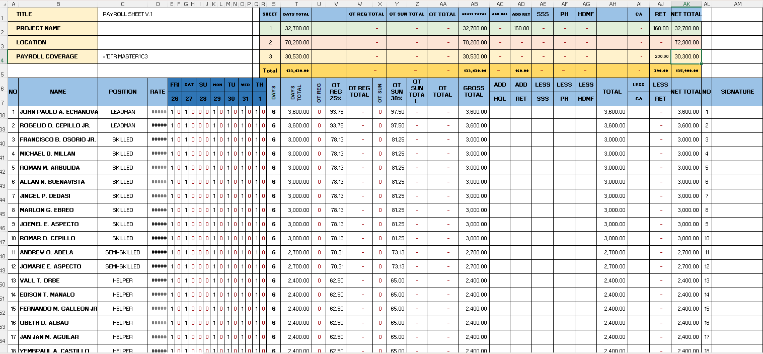Click the date 31 header cell
This screenshot has height=354, width=763.
(x=245, y=99)
